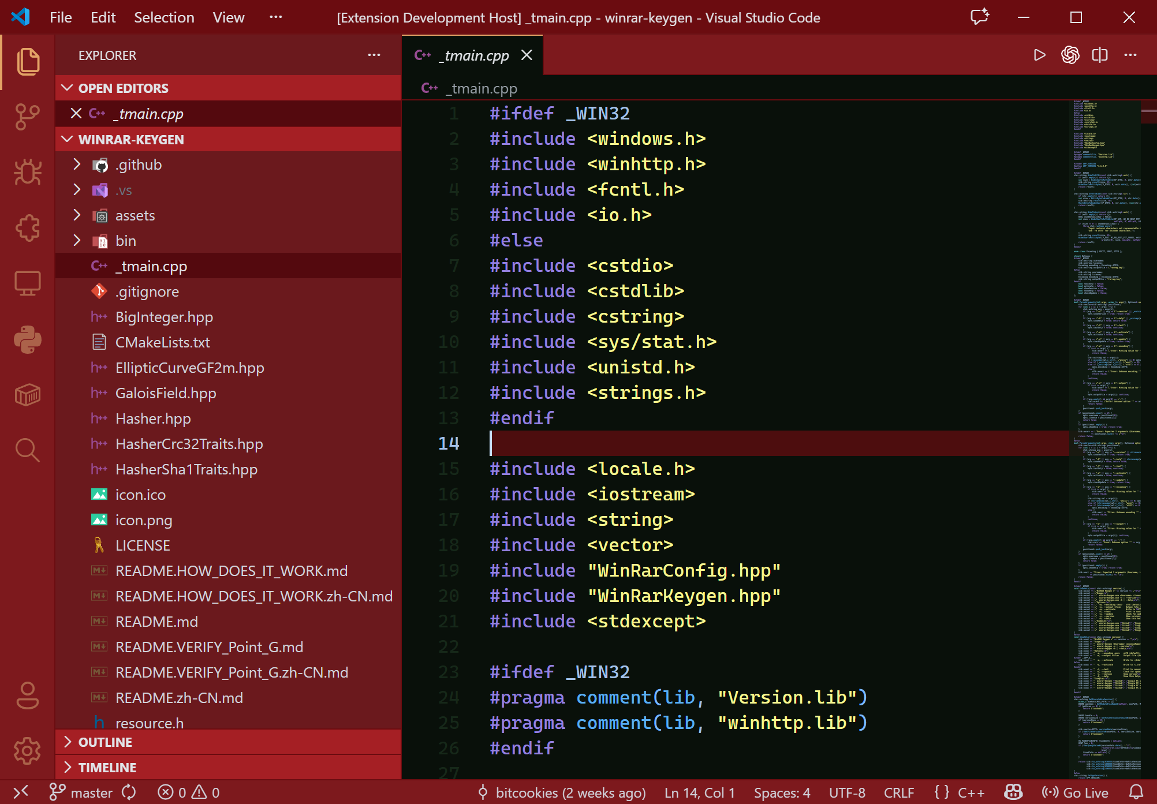
Task: Expand the Timeline section
Action: [229, 767]
